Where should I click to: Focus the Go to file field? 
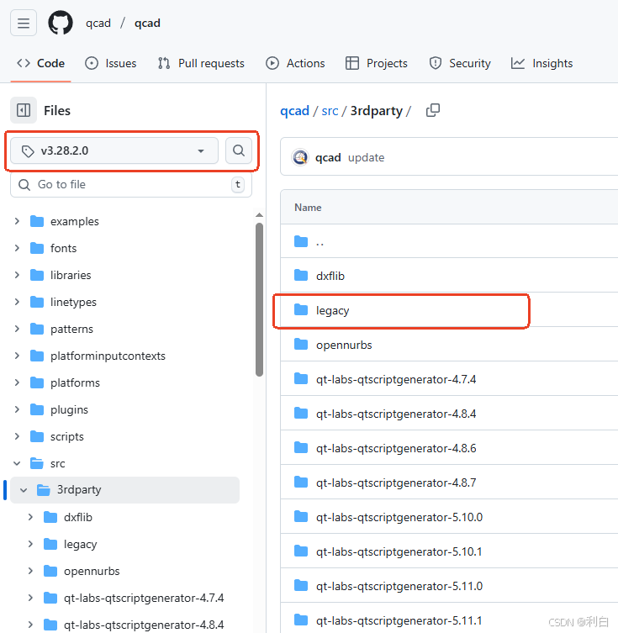[x=131, y=184]
